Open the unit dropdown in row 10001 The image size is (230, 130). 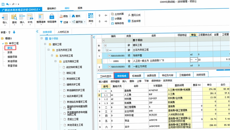(x=196, y=60)
